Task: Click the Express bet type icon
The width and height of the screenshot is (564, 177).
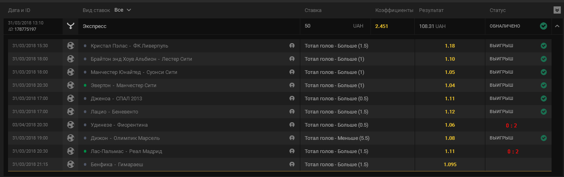Action: [71, 26]
